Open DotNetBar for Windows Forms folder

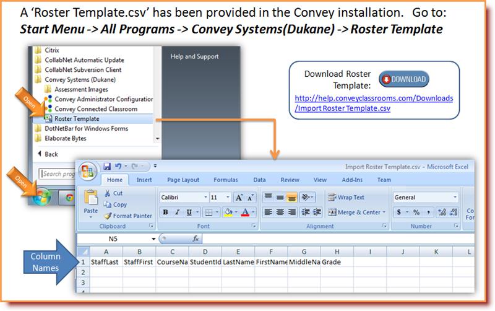86,128
